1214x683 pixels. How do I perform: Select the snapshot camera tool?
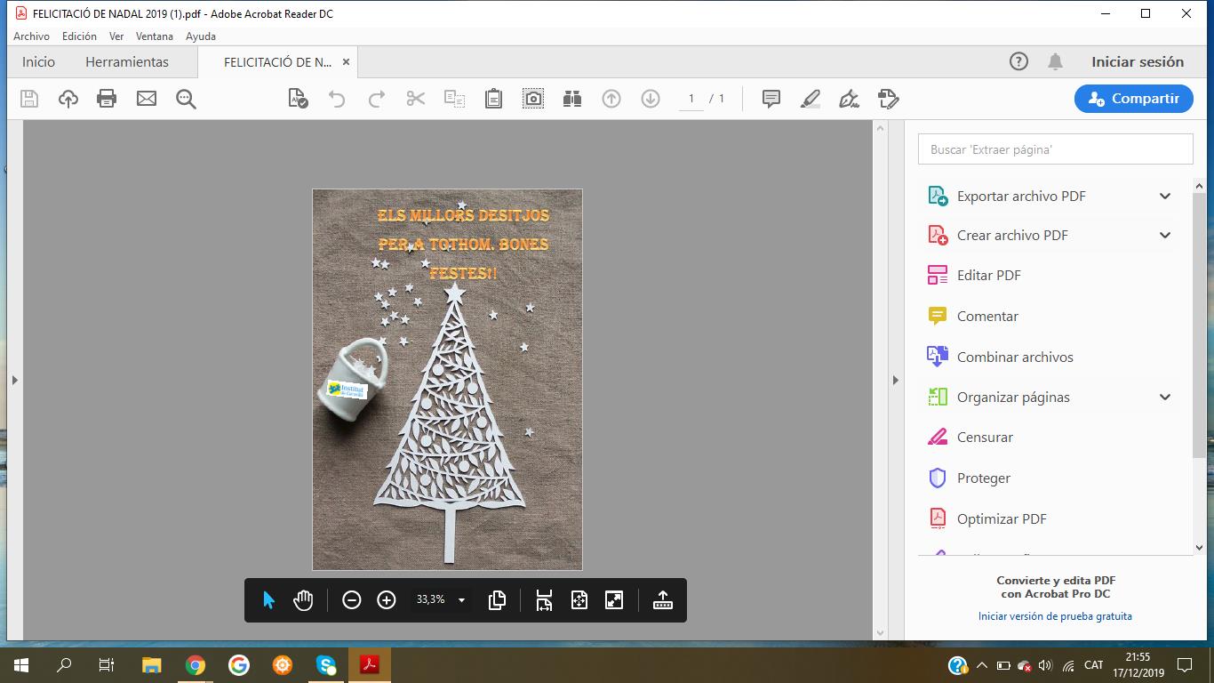pyautogui.click(x=533, y=99)
